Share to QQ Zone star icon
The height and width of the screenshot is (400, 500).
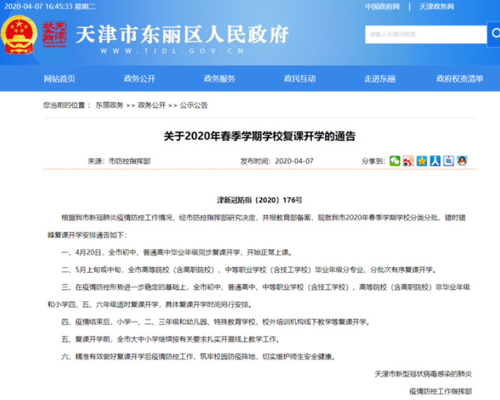coord(422,161)
